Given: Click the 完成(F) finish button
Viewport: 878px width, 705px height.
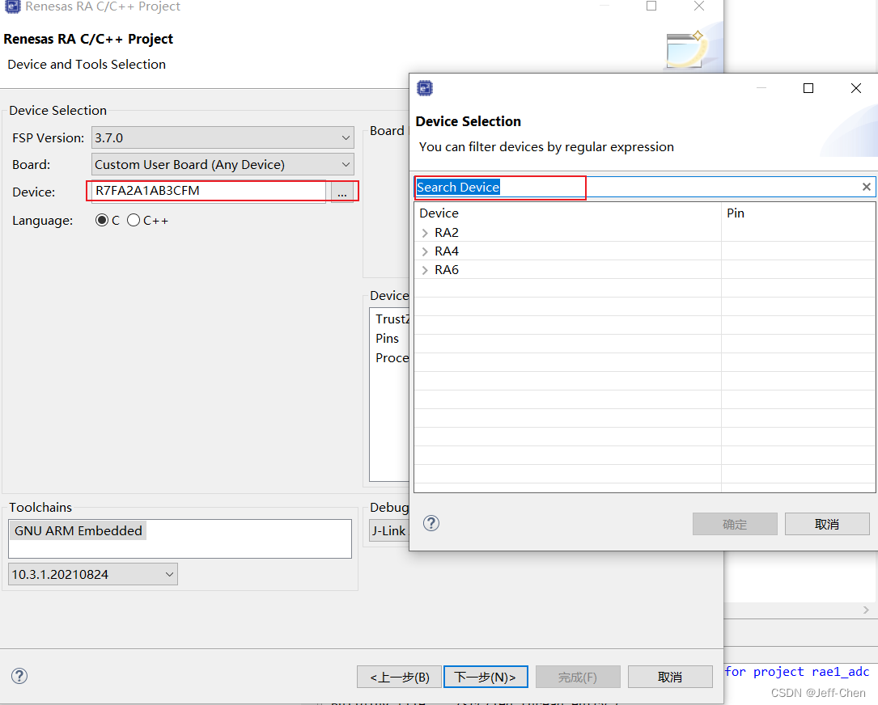Looking at the screenshot, I should tap(577, 677).
